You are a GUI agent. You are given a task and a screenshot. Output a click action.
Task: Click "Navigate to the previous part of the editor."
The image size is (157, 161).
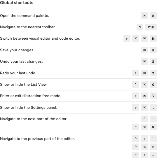(37, 139)
